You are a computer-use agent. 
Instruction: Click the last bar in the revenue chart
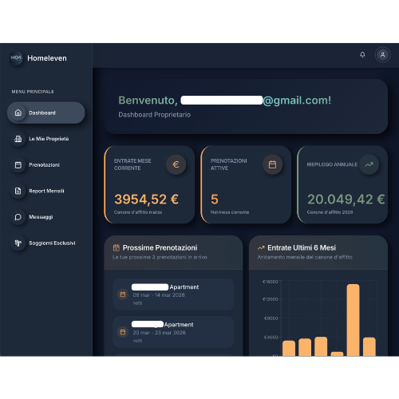(369, 346)
